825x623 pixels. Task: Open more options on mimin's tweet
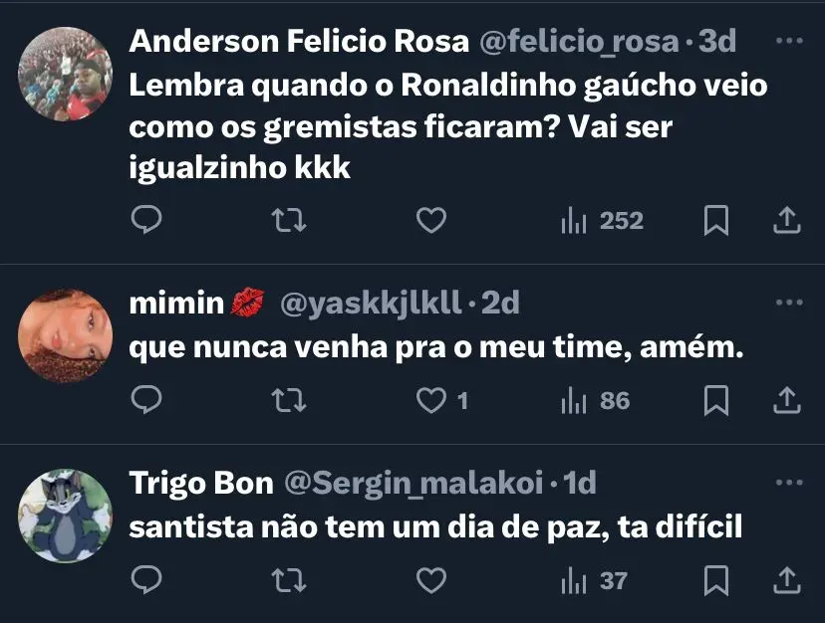coord(788,303)
